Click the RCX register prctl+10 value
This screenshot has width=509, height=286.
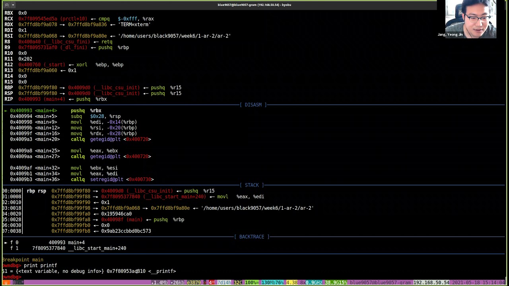52,19
